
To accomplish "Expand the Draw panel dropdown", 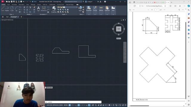I will 12,14.
